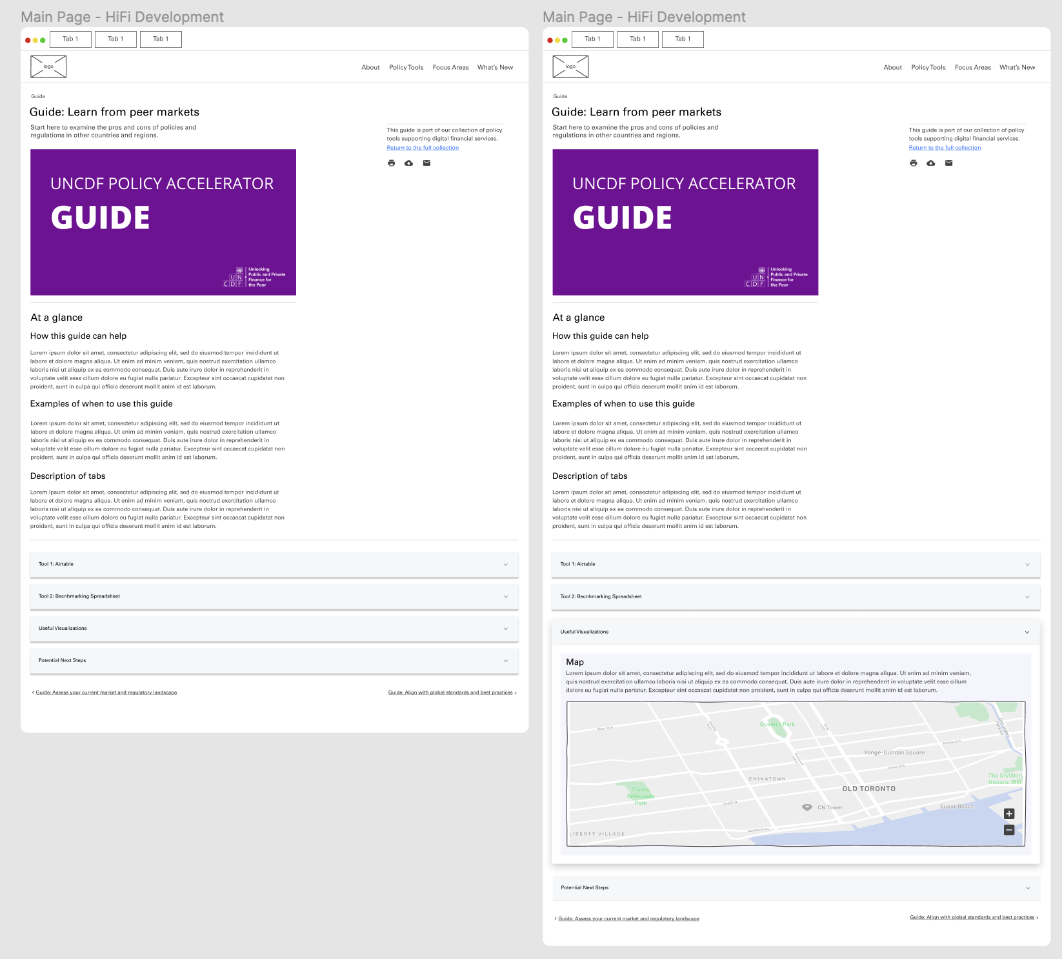
Task: Click the right frame title Main Page - HiFi Development
Action: (x=645, y=17)
